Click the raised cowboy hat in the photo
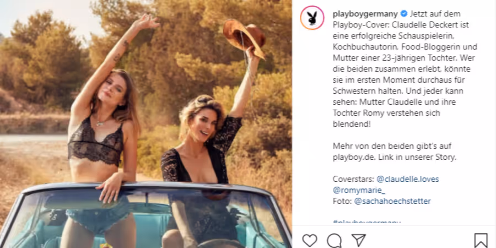 pos(244,37)
